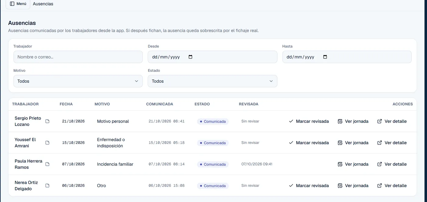Click note icon beside Paula Herrera Ramos
The width and height of the screenshot is (427, 202).
(47, 164)
